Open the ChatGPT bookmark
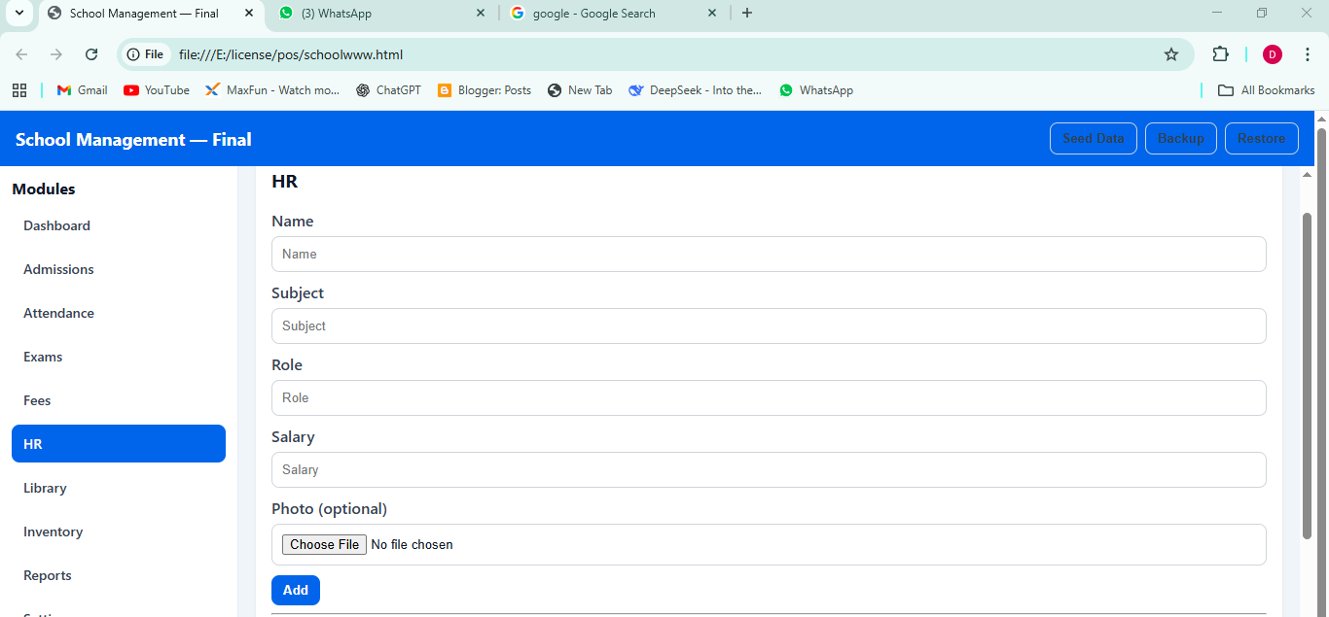Screen dimensions: 1329x617 click(x=388, y=90)
